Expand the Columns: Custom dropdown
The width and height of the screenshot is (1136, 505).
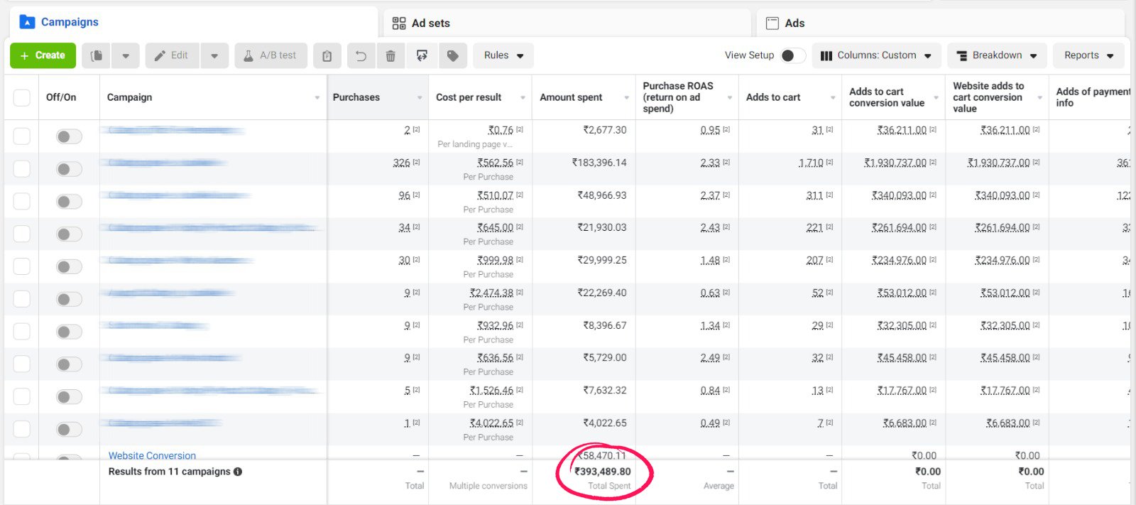click(x=876, y=55)
